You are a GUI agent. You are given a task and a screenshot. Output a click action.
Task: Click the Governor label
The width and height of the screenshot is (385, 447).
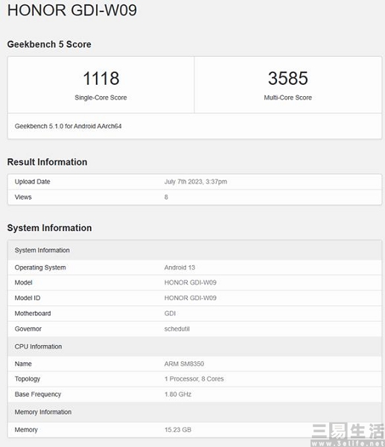tap(28, 329)
